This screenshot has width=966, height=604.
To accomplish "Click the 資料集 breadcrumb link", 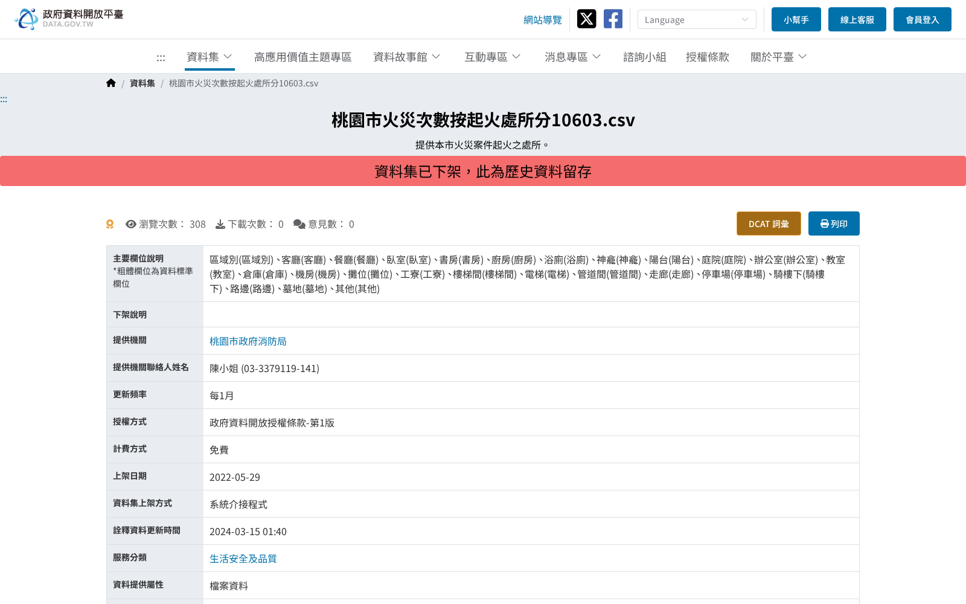I will point(142,83).
